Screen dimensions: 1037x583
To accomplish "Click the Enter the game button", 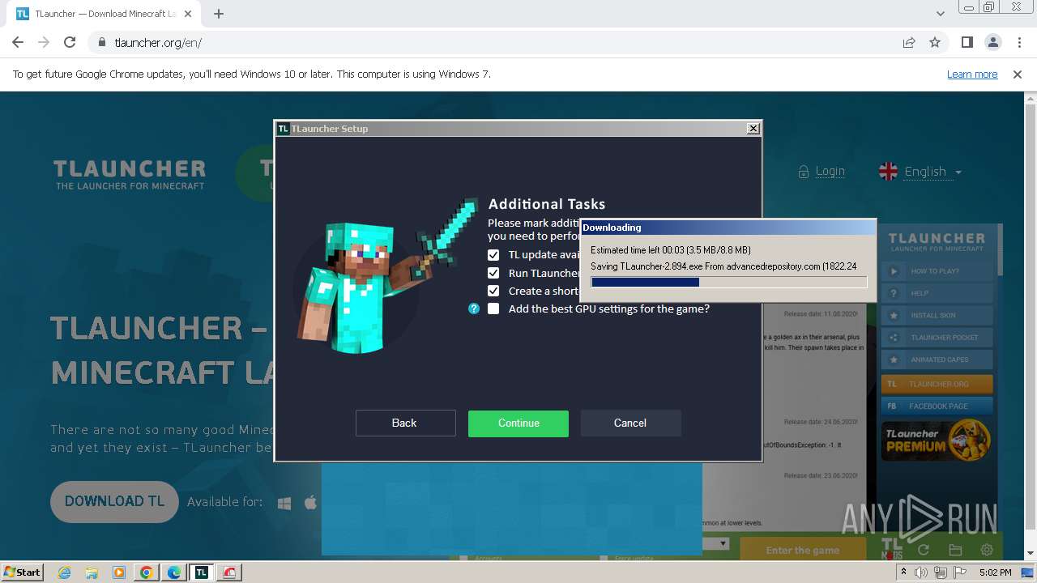I will coord(802,550).
